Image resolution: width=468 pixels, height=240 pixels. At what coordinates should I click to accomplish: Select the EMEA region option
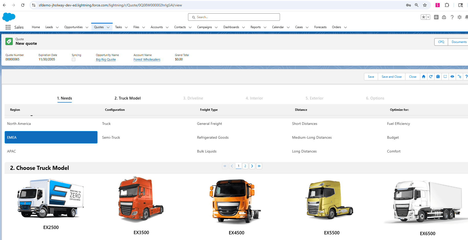tap(51, 137)
